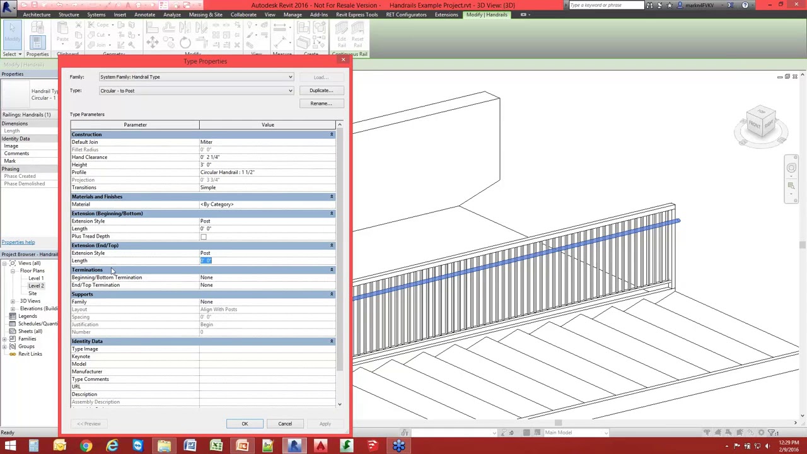Image resolution: width=807 pixels, height=454 pixels.
Task: Open Word from taskbar
Action: (x=190, y=446)
